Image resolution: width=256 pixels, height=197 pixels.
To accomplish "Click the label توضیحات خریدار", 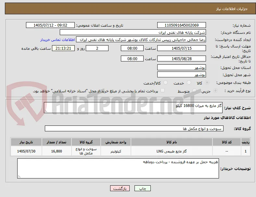I will tap(236, 169).
